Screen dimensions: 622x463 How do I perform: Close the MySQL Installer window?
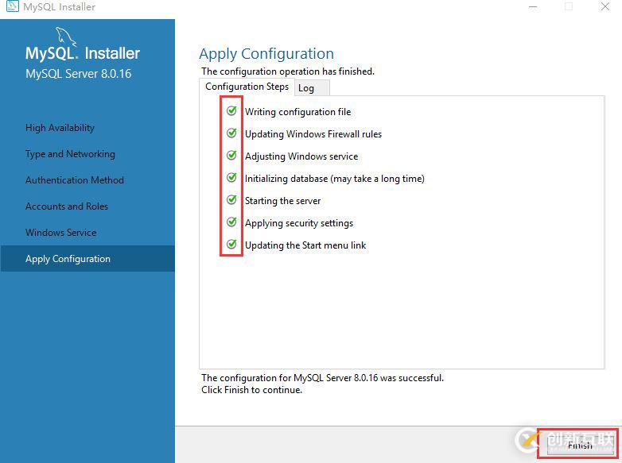point(605,6)
